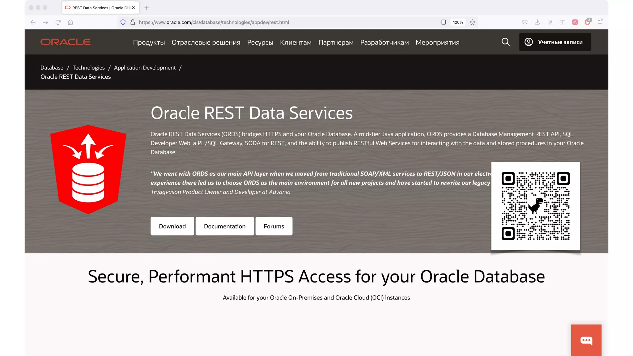This screenshot has width=633, height=356.
Task: Open the Клиентам menu
Action: pyautogui.click(x=296, y=42)
